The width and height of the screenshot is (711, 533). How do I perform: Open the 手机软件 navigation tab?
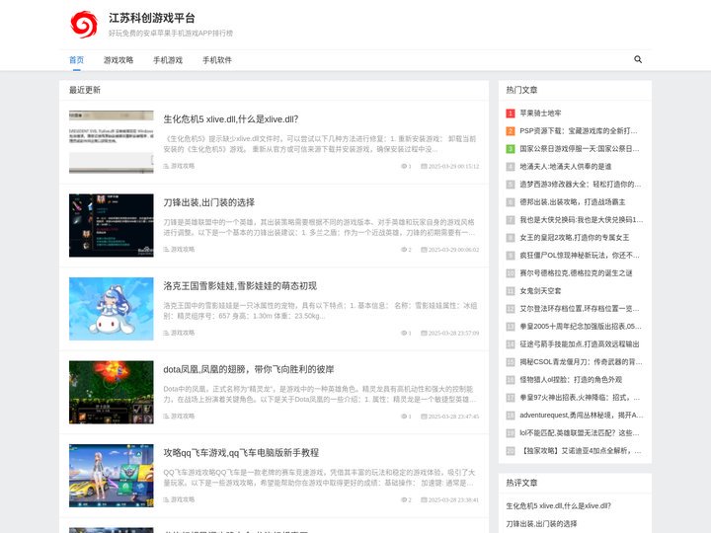[x=217, y=60]
